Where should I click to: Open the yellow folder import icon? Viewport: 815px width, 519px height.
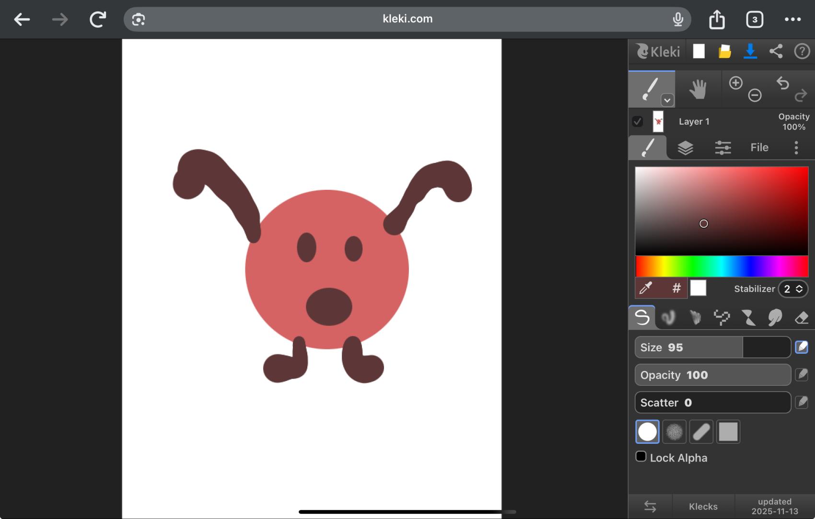724,51
